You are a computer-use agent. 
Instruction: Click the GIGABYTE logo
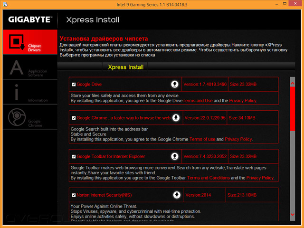(x=30, y=19)
